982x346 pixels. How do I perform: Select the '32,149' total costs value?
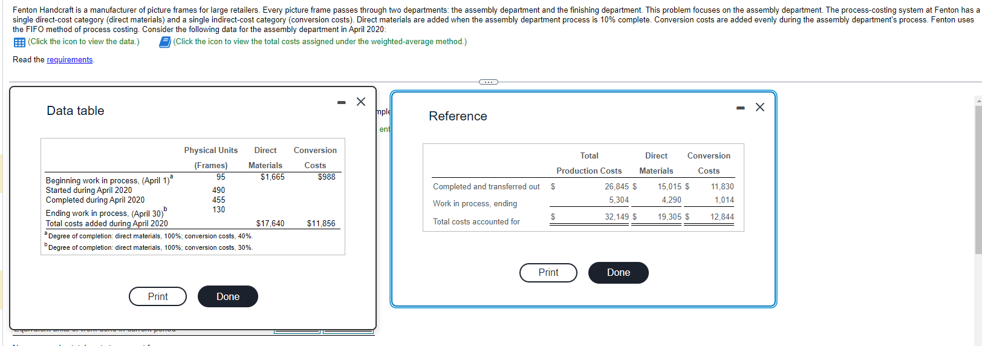tap(617, 217)
